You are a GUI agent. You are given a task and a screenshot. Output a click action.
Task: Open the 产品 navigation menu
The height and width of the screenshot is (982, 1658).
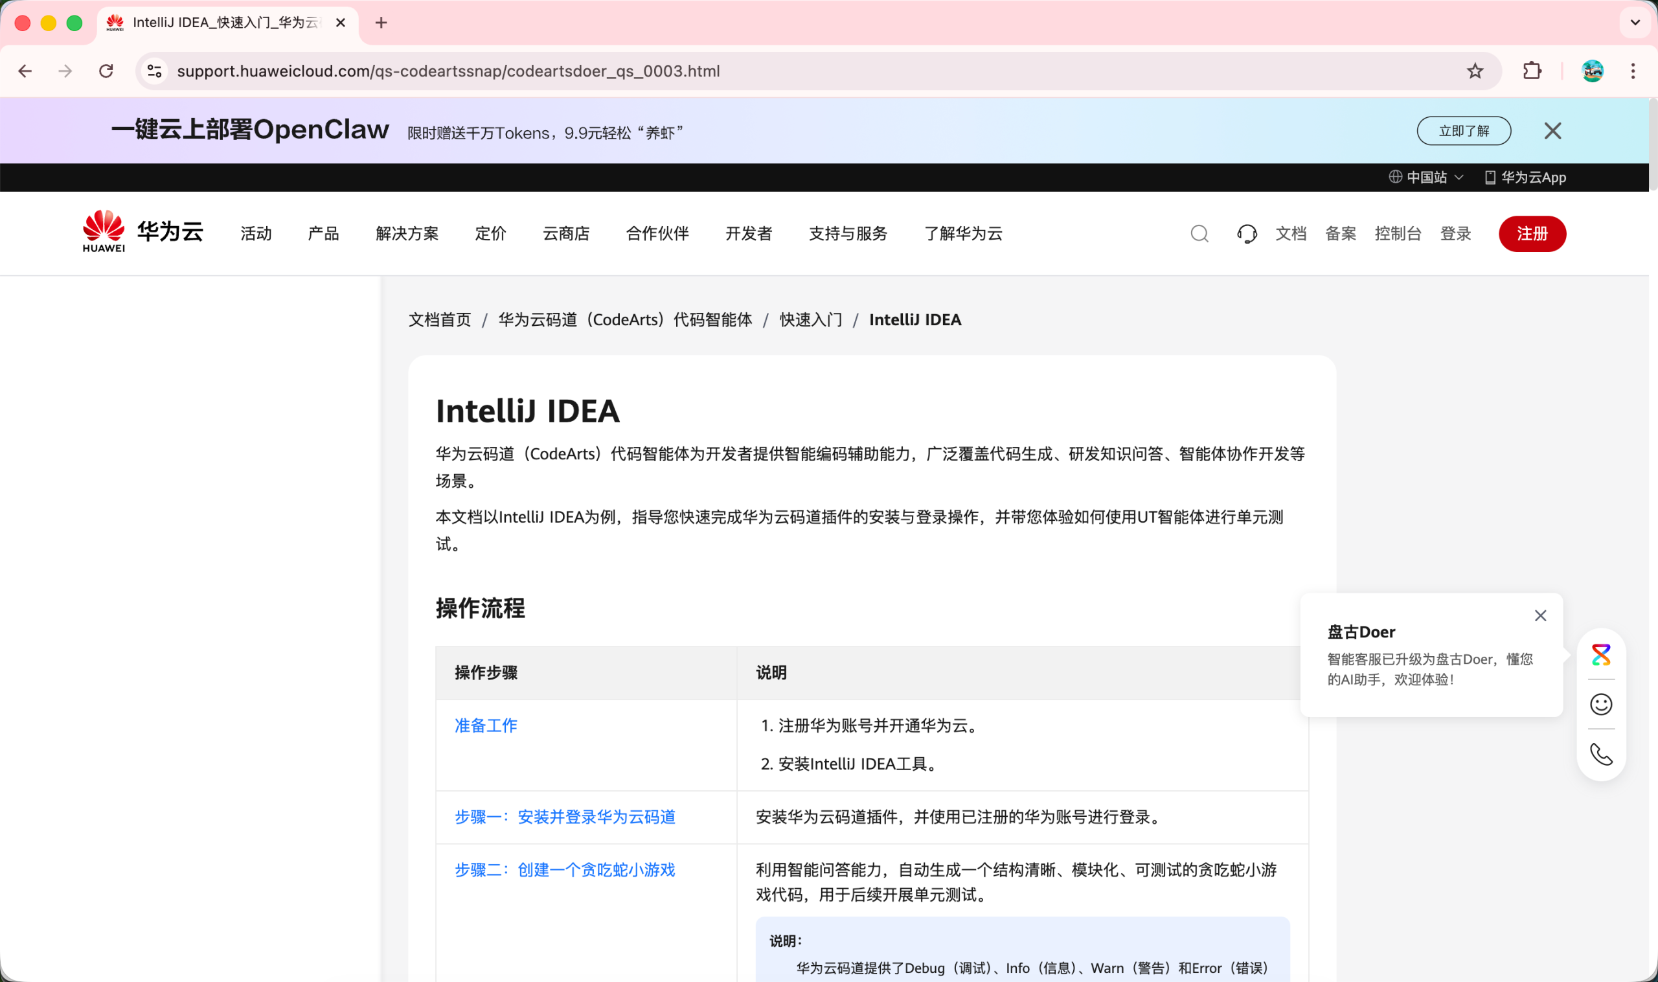(x=324, y=234)
